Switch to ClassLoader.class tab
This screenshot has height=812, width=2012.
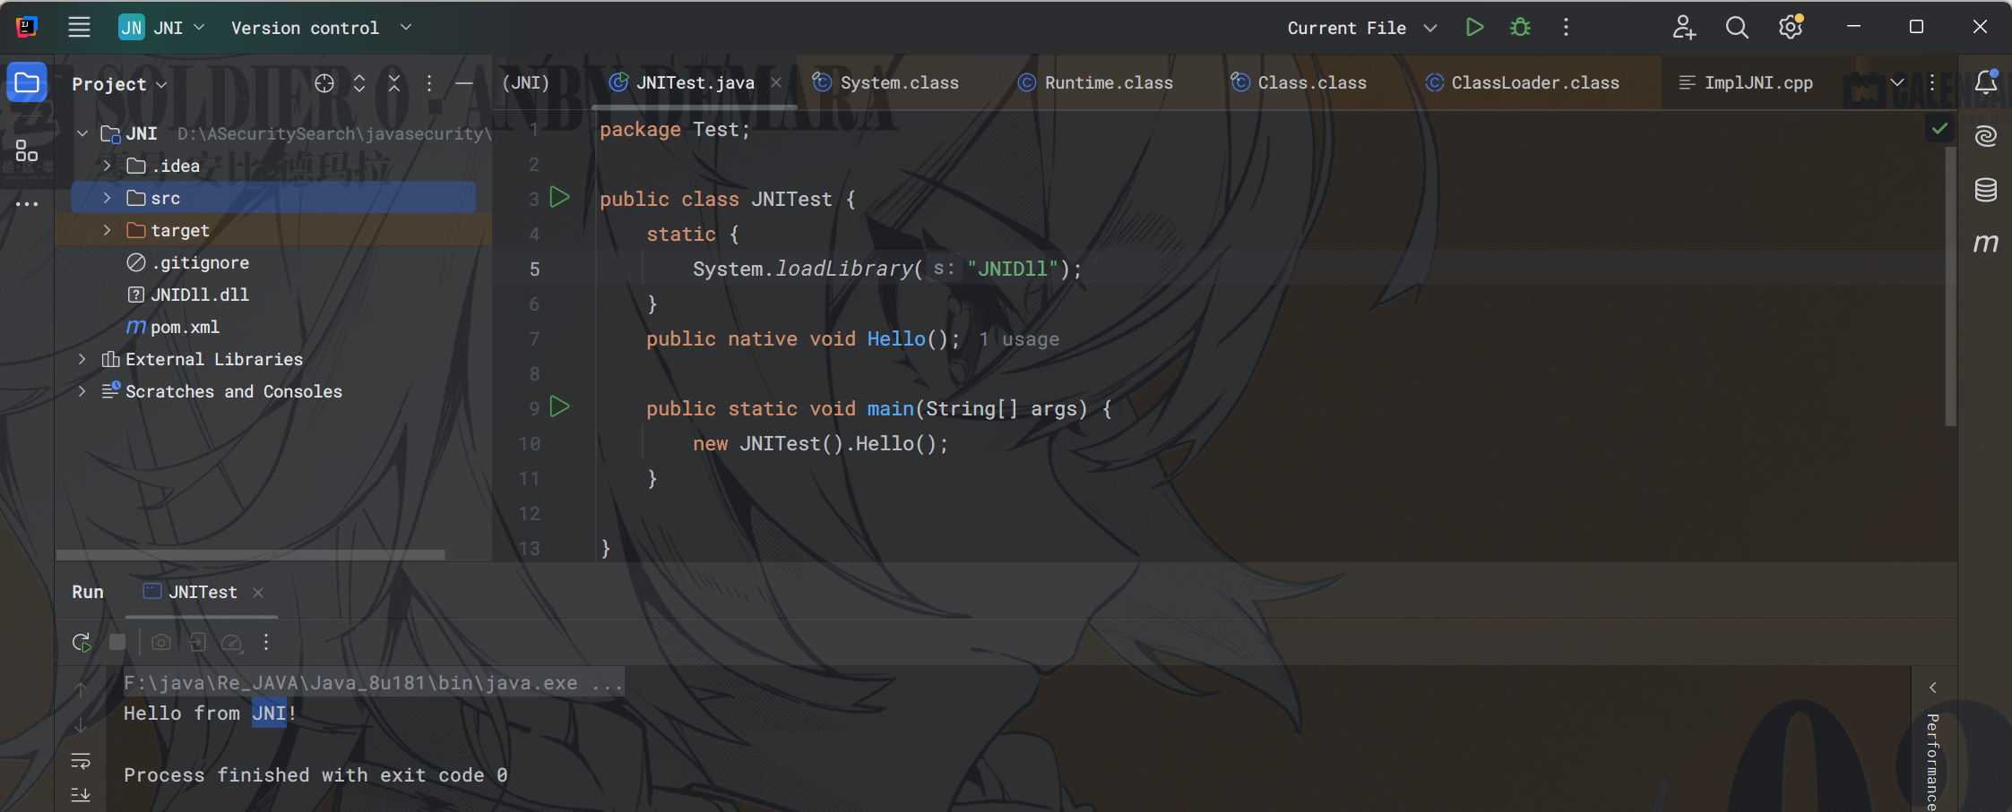point(1522,82)
